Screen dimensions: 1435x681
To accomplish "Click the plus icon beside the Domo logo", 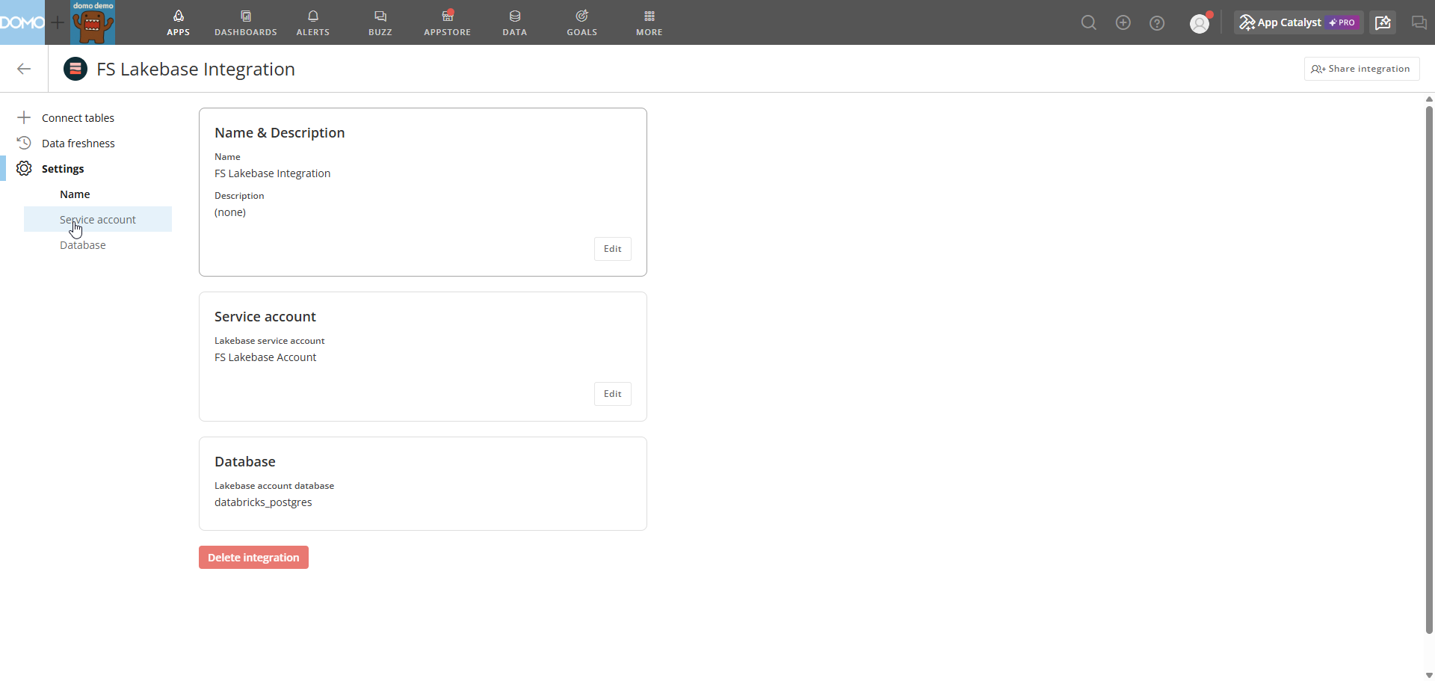I will 58,22.
